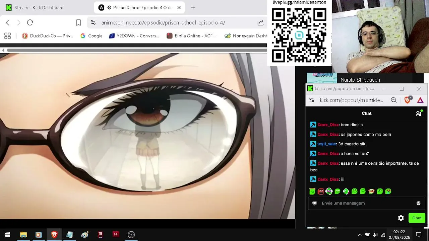
Task: Click the Naruto Shippuden thumbnail
Action: [322, 78]
